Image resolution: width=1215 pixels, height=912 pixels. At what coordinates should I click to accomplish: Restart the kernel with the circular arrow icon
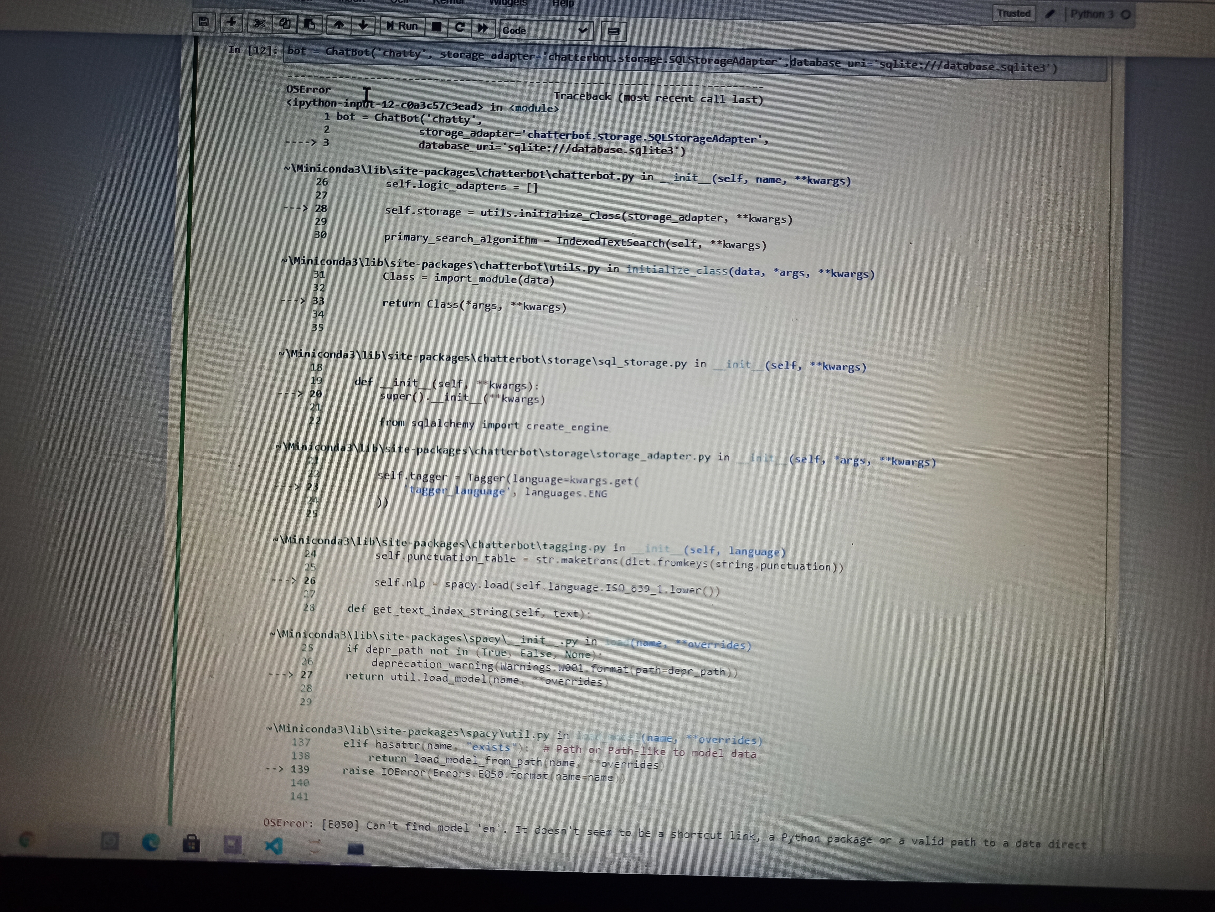click(460, 28)
